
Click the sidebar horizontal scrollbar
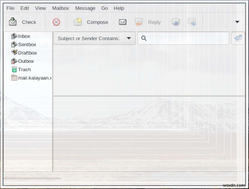(32, 178)
